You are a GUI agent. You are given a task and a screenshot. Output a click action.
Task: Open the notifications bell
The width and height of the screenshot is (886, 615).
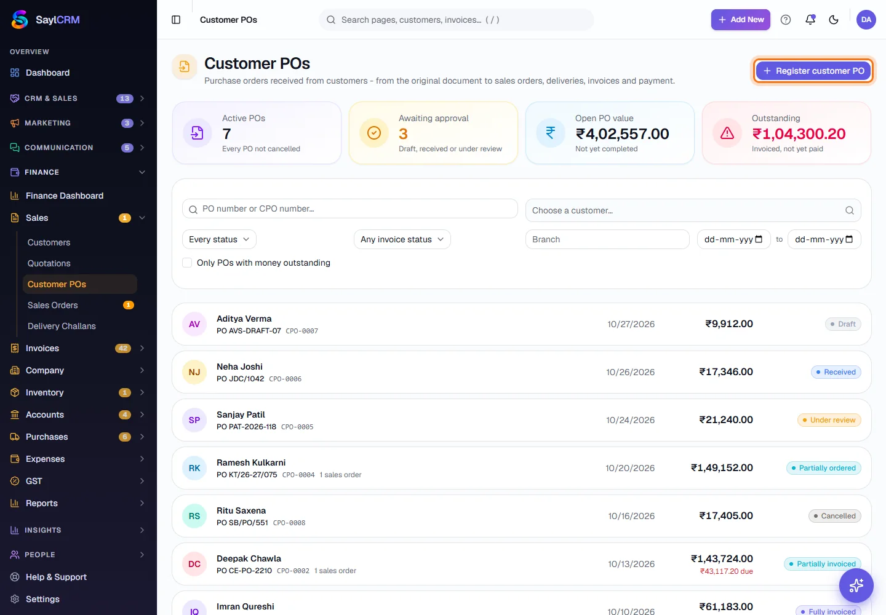coord(810,20)
